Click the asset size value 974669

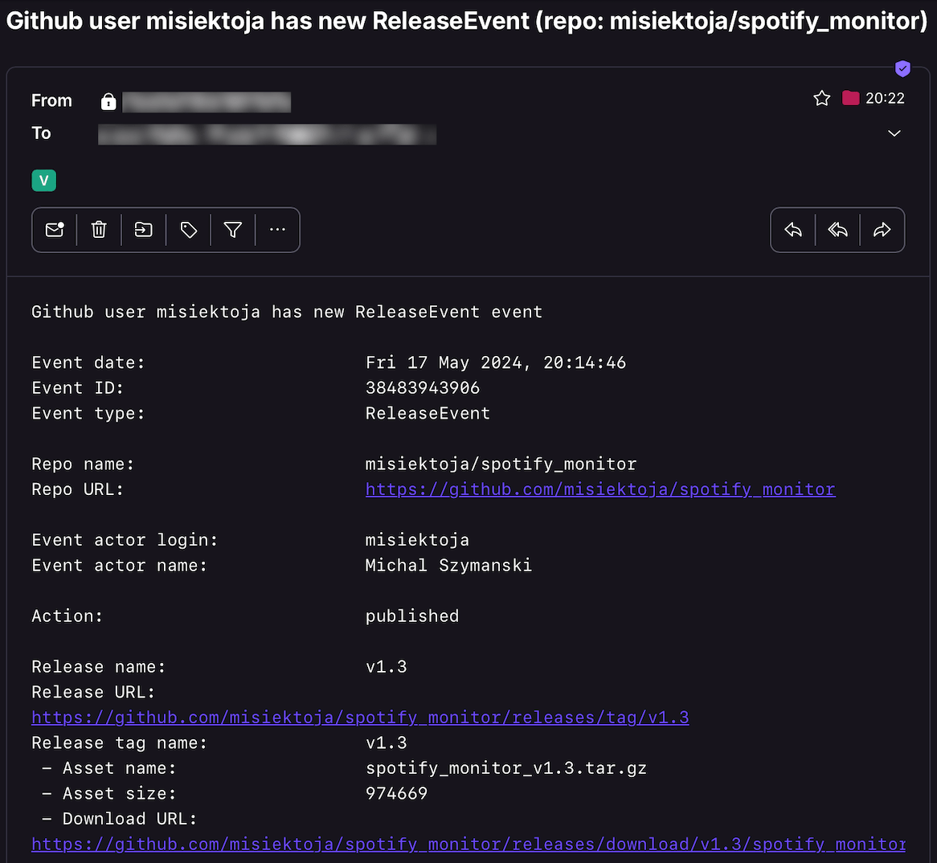tap(397, 794)
